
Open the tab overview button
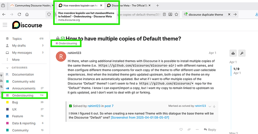[3, 6]
